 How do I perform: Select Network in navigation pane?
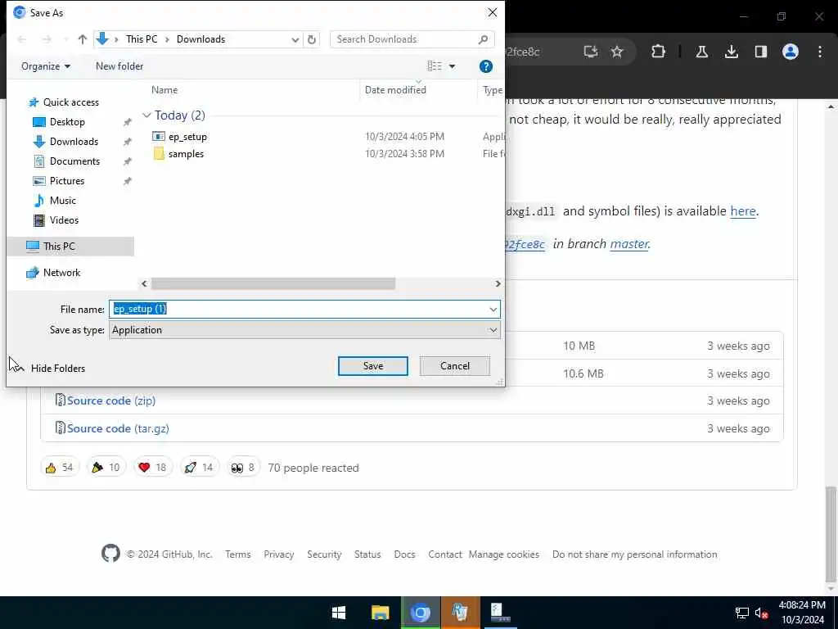61,273
